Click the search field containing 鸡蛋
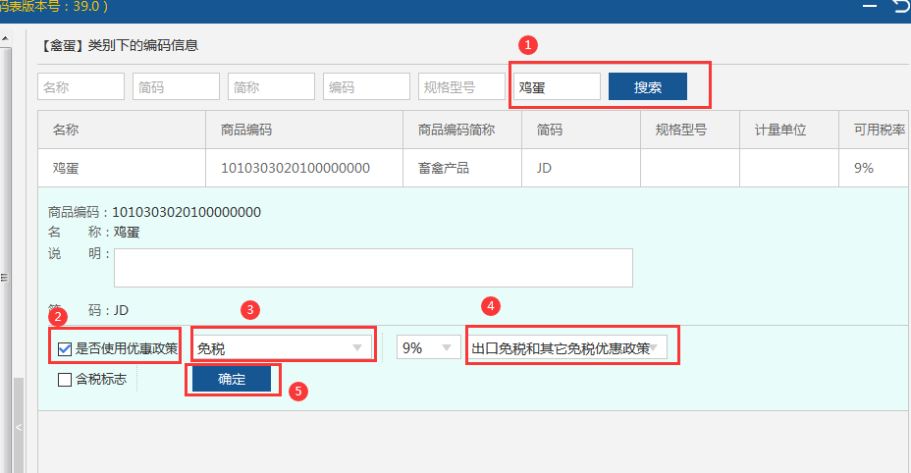 coord(556,86)
